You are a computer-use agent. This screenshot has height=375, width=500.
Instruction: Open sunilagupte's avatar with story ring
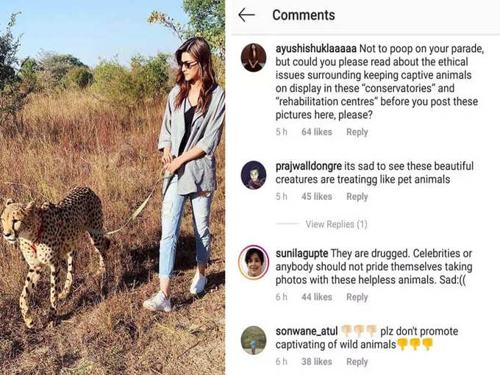click(x=254, y=262)
